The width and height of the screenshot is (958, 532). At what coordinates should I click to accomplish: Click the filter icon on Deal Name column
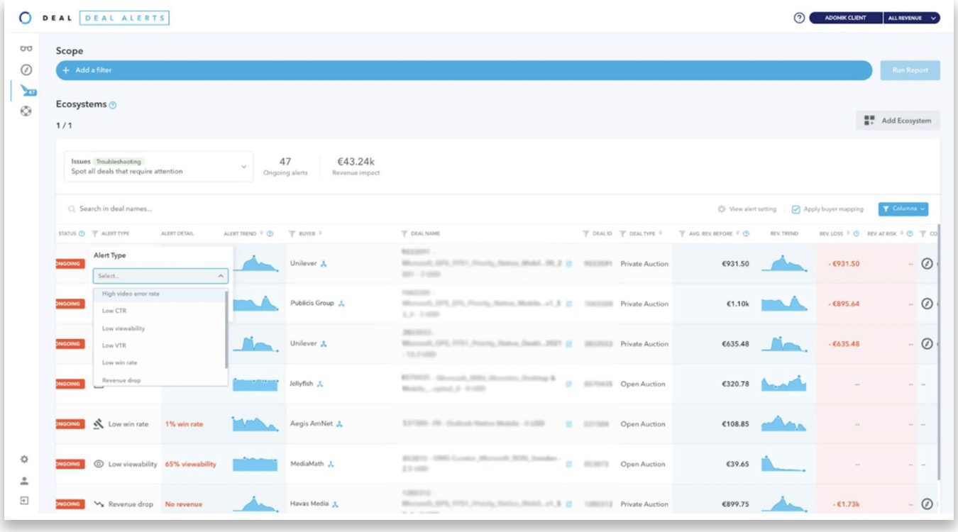tap(404, 233)
